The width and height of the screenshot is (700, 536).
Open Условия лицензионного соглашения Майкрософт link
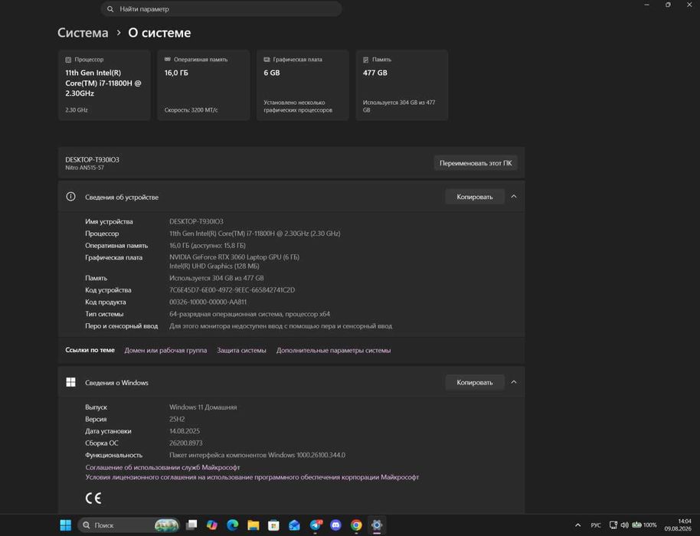(252, 477)
